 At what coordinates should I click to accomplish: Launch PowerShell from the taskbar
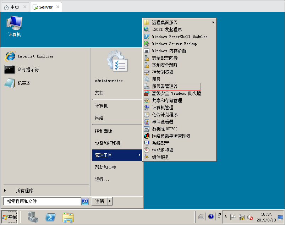[x=50, y=217]
